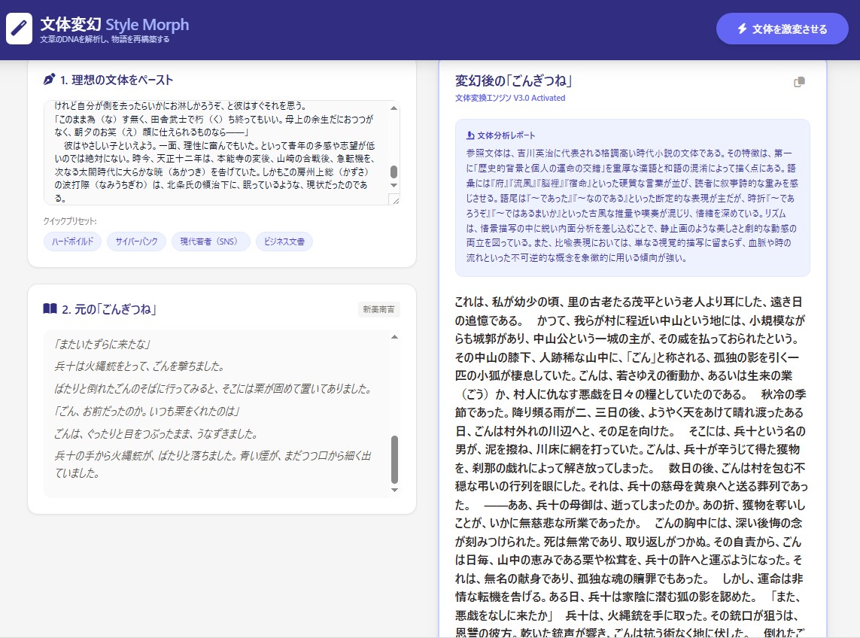The height and width of the screenshot is (638, 860).
Task: Click the scrollbar thumb in the style textarea
Action: tap(394, 172)
